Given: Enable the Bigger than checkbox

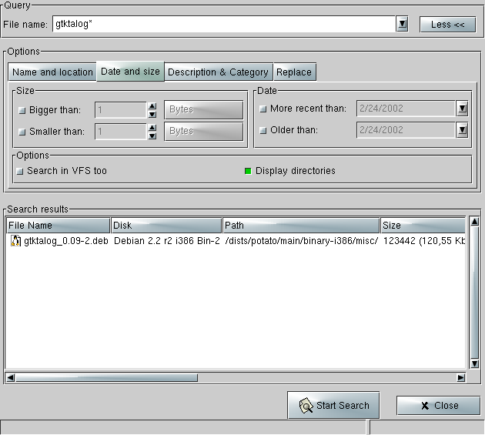Looking at the screenshot, I should (22, 110).
